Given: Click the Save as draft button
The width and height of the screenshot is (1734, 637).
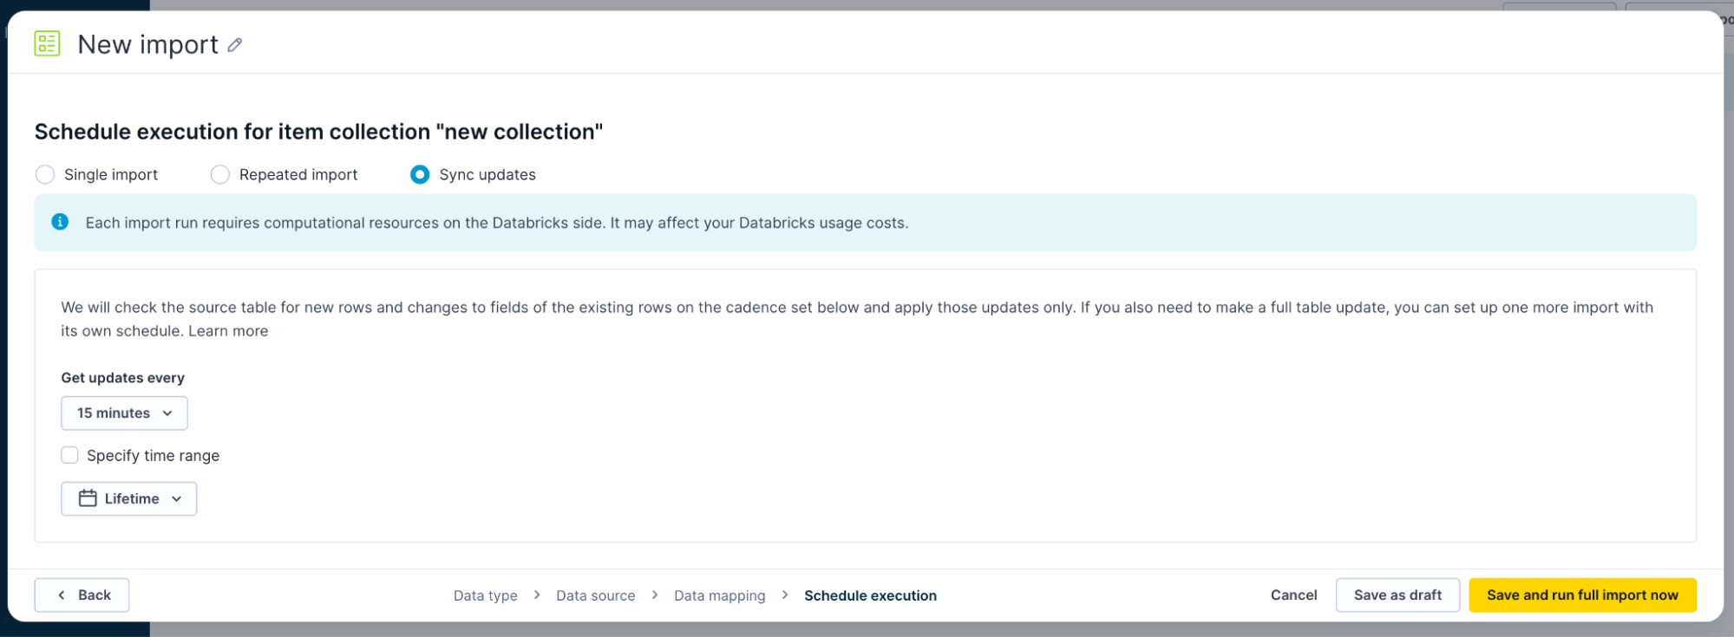Looking at the screenshot, I should [x=1397, y=595].
